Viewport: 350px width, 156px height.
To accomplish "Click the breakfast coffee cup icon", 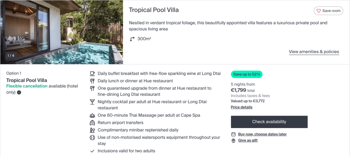I will coord(92,74).
